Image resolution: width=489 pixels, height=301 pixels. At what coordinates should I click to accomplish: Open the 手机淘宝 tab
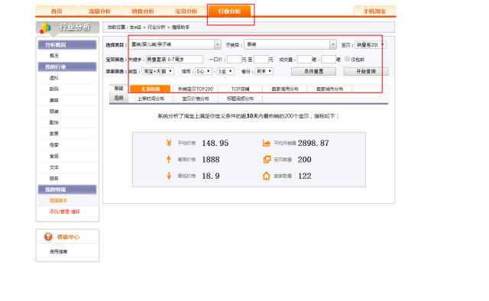(x=374, y=11)
